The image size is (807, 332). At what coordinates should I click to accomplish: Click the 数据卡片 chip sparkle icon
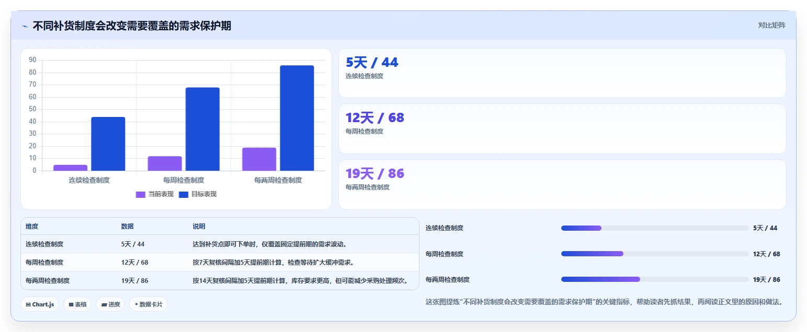137,304
